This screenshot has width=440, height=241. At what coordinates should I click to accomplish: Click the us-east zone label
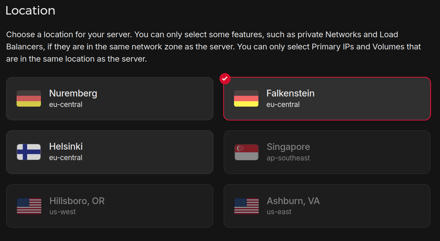(x=279, y=212)
